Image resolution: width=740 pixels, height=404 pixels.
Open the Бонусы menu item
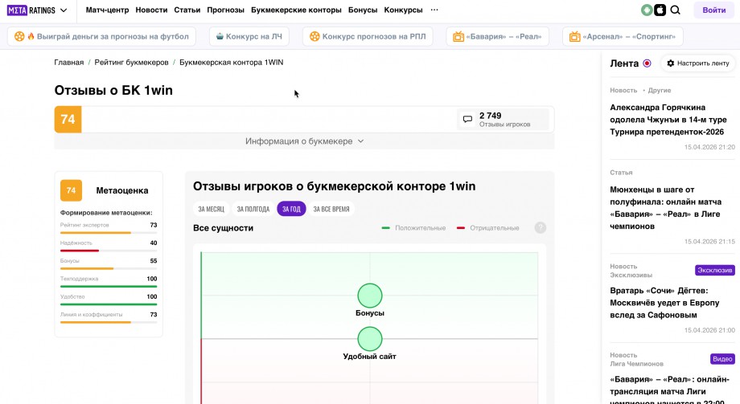[363, 10]
